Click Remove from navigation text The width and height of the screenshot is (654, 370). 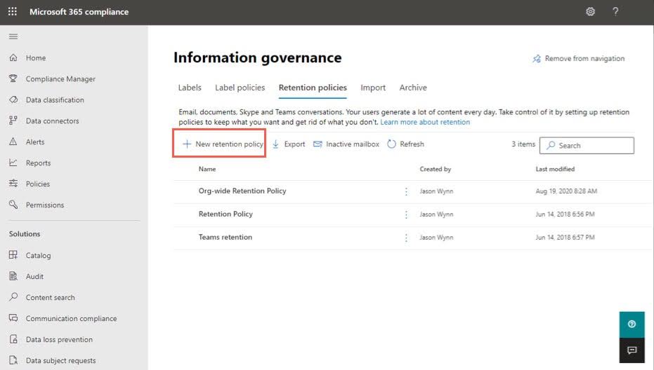(x=584, y=59)
